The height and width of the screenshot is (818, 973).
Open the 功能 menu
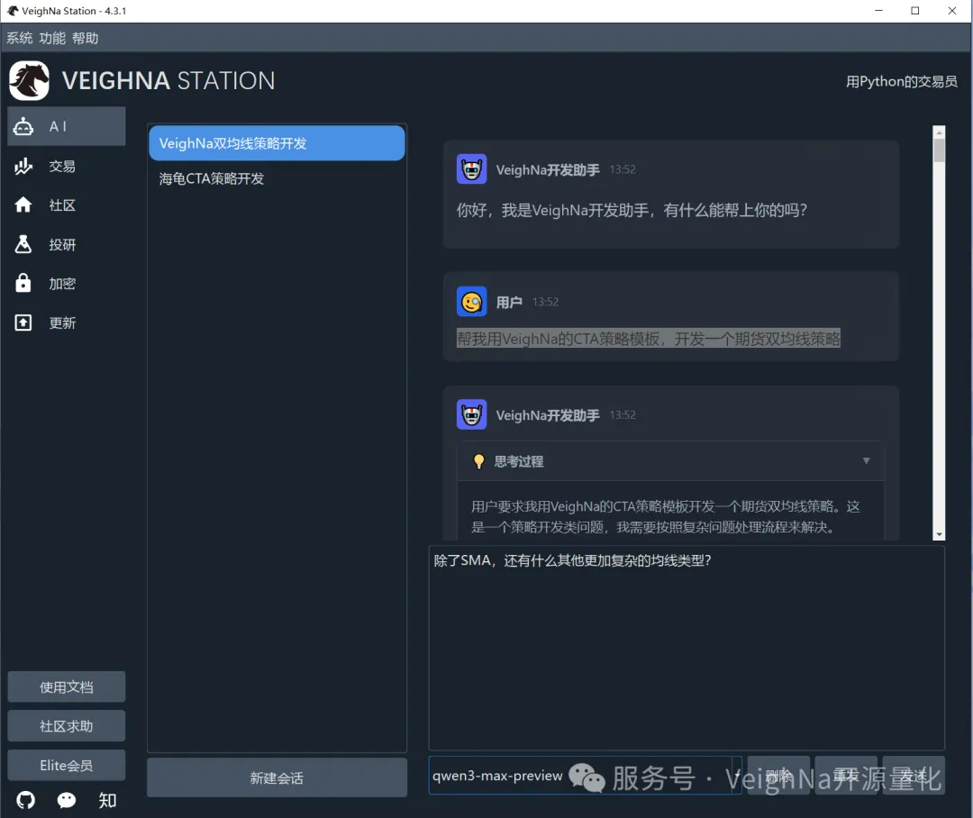click(x=52, y=38)
